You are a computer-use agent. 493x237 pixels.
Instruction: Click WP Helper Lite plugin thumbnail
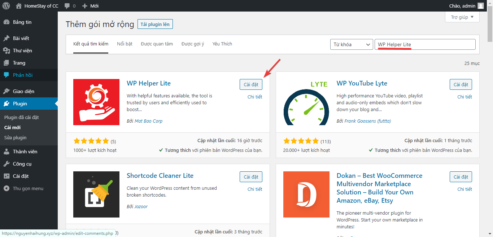pyautogui.click(x=96, y=102)
